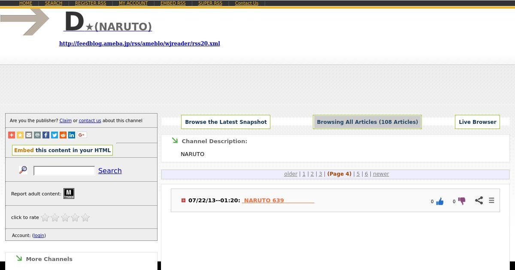Rate the channel four stars
This screenshot has height=270, width=515.
click(75, 218)
